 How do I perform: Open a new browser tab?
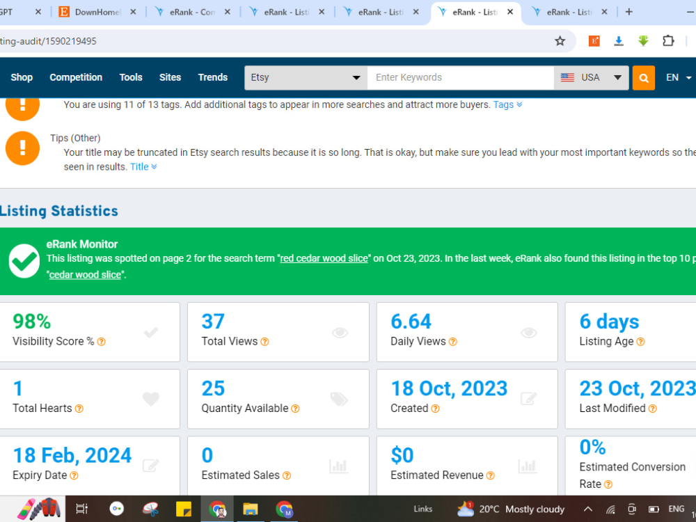click(628, 12)
